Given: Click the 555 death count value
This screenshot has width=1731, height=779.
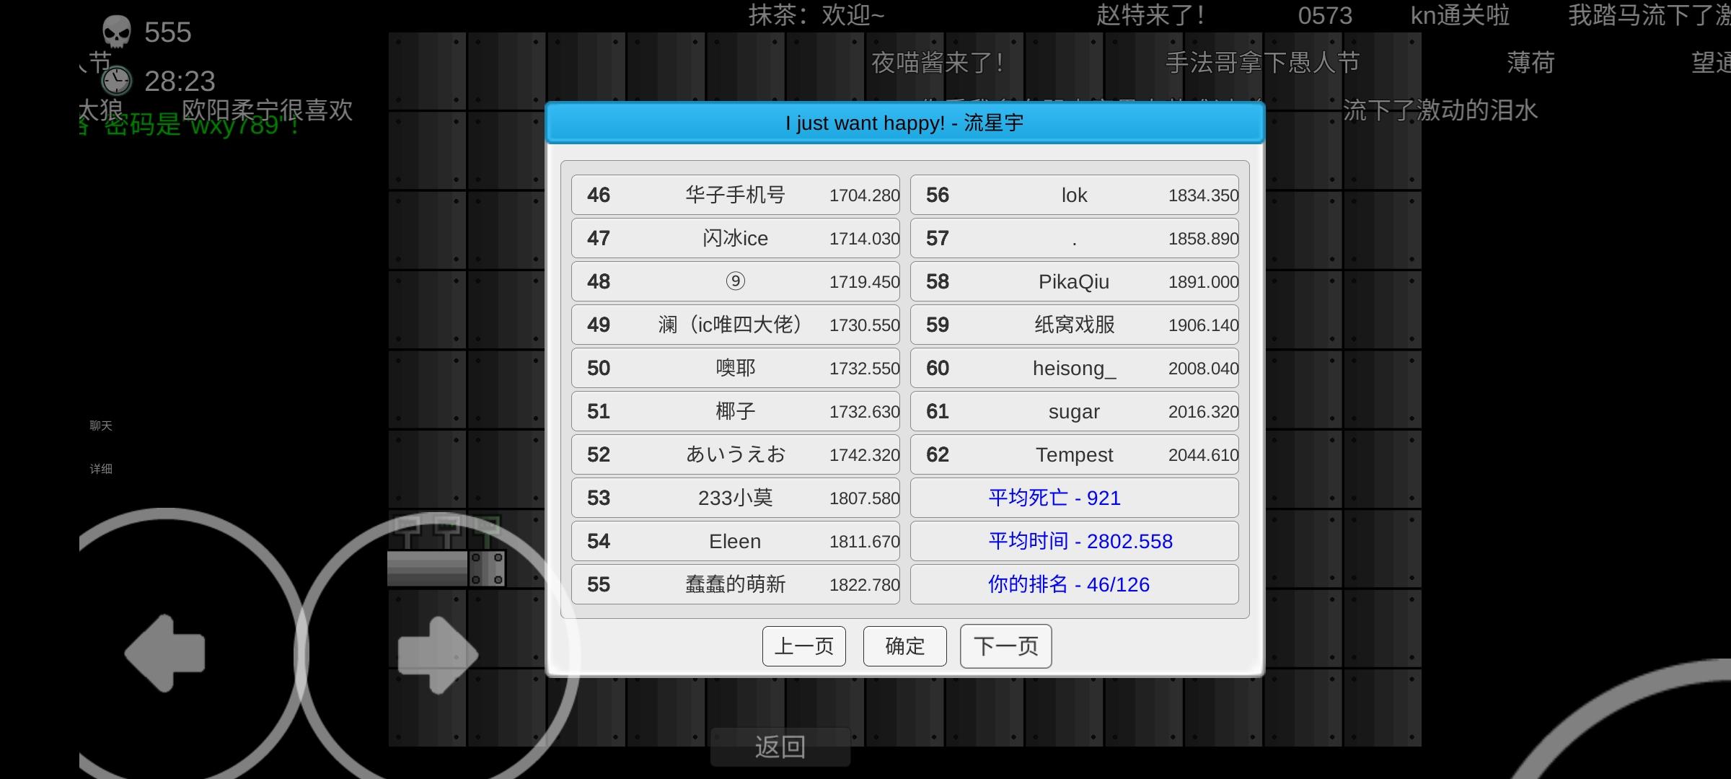Looking at the screenshot, I should point(167,32).
